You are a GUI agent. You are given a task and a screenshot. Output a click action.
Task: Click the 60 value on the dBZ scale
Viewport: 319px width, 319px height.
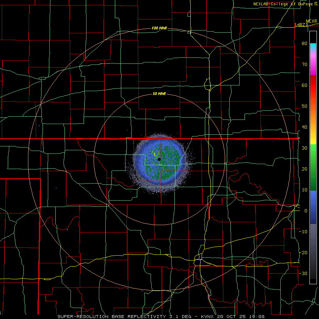tap(304, 85)
